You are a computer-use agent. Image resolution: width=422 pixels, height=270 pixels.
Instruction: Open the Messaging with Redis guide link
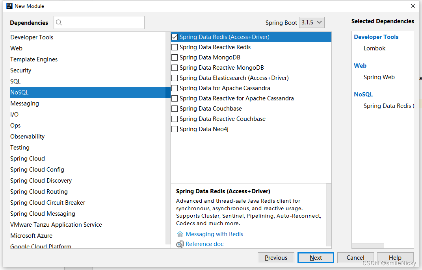pyautogui.click(x=214, y=234)
